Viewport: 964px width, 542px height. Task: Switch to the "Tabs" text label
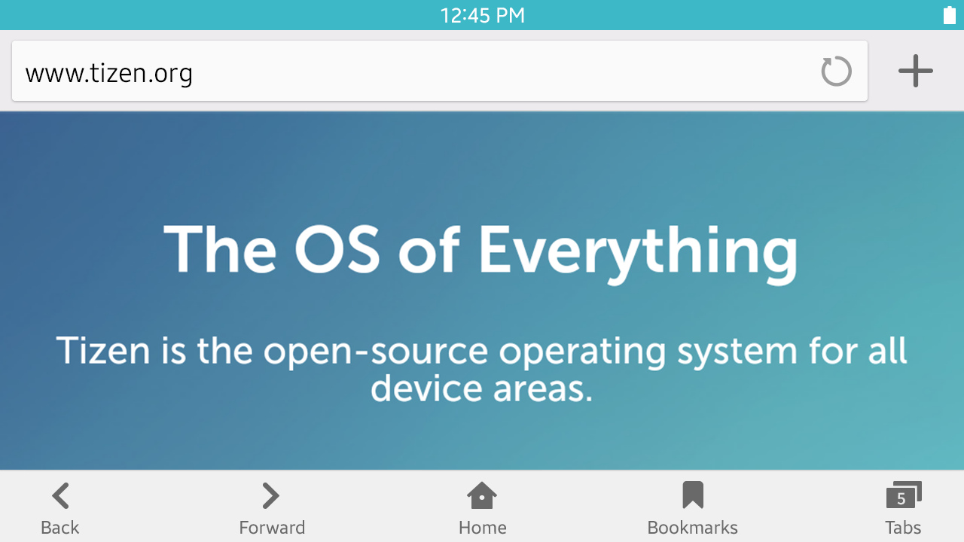pyautogui.click(x=903, y=528)
